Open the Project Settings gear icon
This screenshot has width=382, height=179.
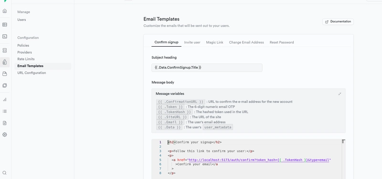[x=5, y=135]
